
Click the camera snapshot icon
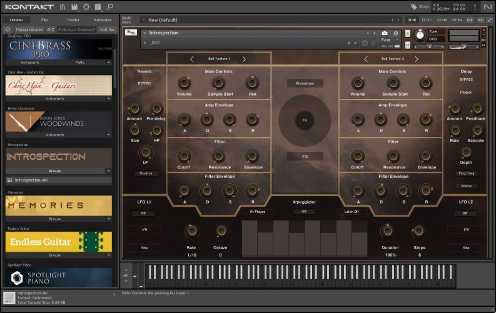coord(385,33)
